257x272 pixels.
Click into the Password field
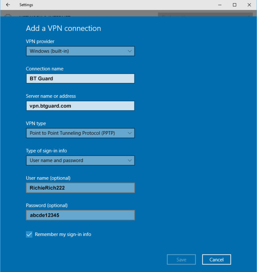80,215
